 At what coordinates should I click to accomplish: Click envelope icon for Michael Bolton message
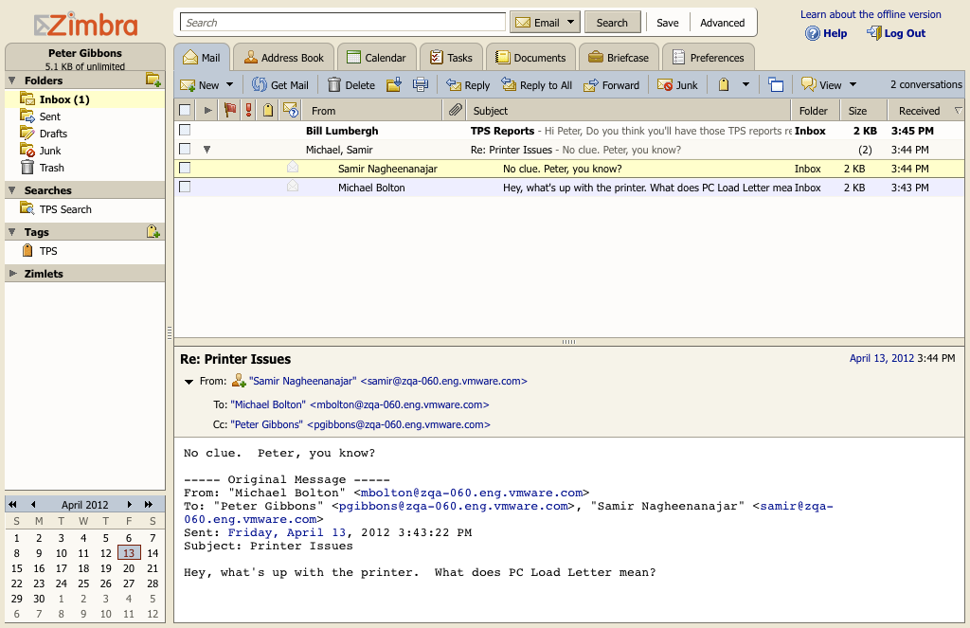point(293,187)
